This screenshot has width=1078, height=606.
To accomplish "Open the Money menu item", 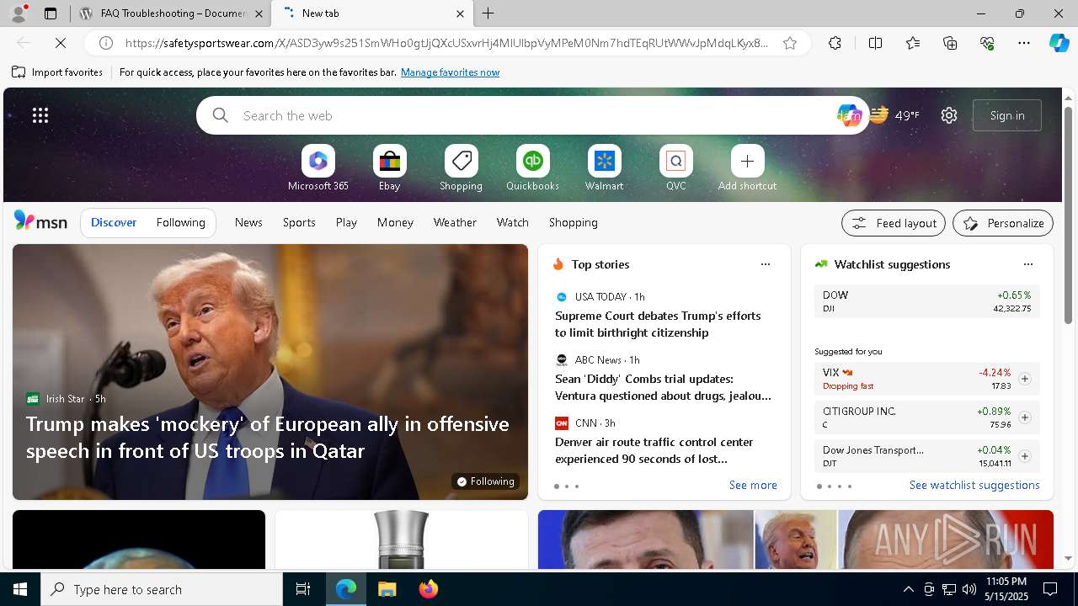I will coord(395,222).
